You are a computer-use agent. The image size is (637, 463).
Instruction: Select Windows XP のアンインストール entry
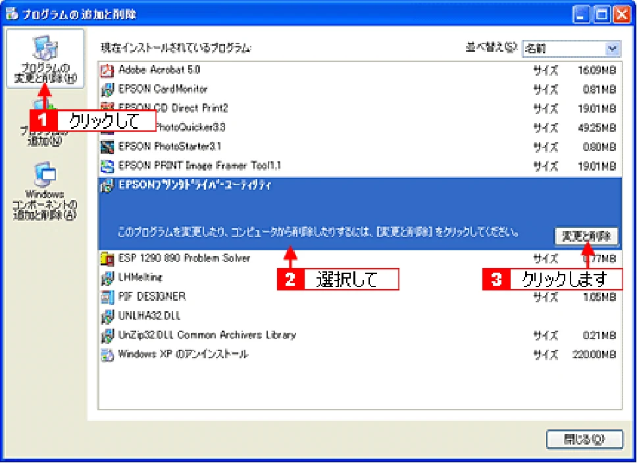[x=360, y=355]
